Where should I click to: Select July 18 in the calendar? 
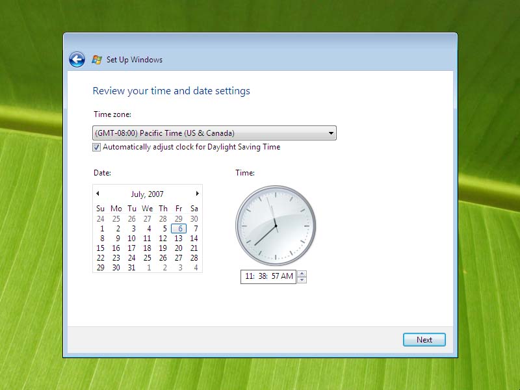[x=148, y=248]
